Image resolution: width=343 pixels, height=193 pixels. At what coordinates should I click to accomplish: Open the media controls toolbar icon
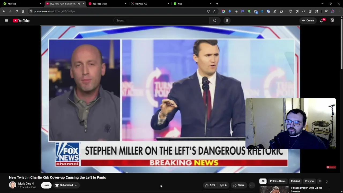[326, 11]
